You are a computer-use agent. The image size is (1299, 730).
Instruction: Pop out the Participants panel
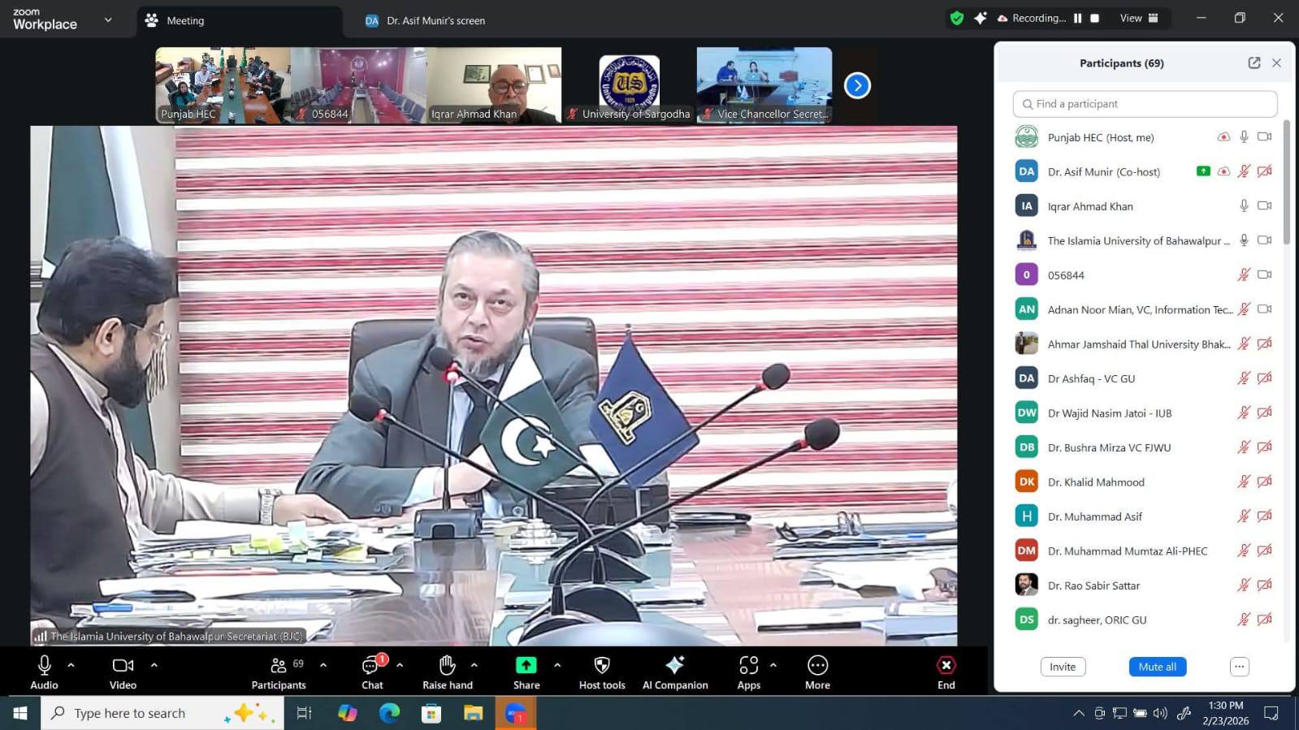point(1254,63)
